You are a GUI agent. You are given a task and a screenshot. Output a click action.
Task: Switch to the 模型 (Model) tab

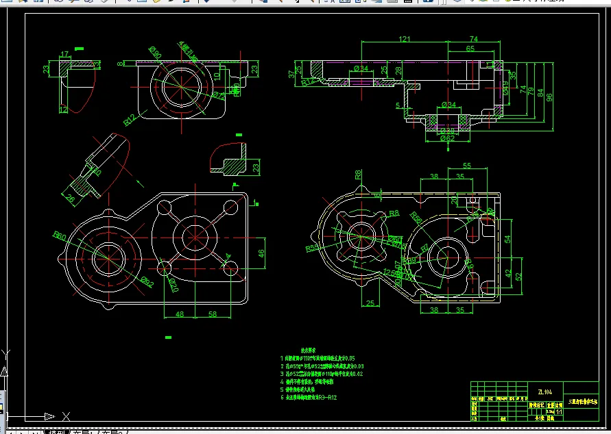coord(56,433)
